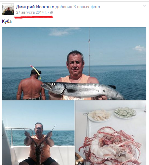Click the word 'добавил' in post header
The height and width of the screenshot is (165, 149).
(x=64, y=7)
